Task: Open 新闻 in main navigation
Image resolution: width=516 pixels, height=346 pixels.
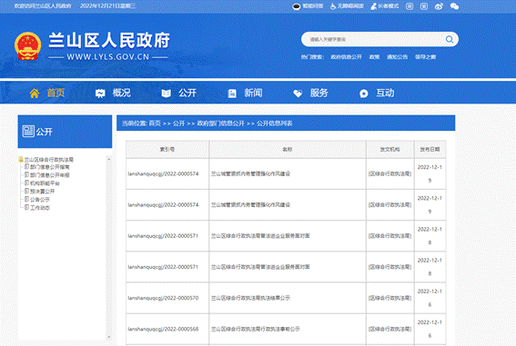Action: (253, 94)
